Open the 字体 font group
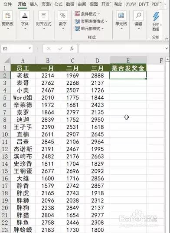The image size is (170, 233). [x=25, y=20]
